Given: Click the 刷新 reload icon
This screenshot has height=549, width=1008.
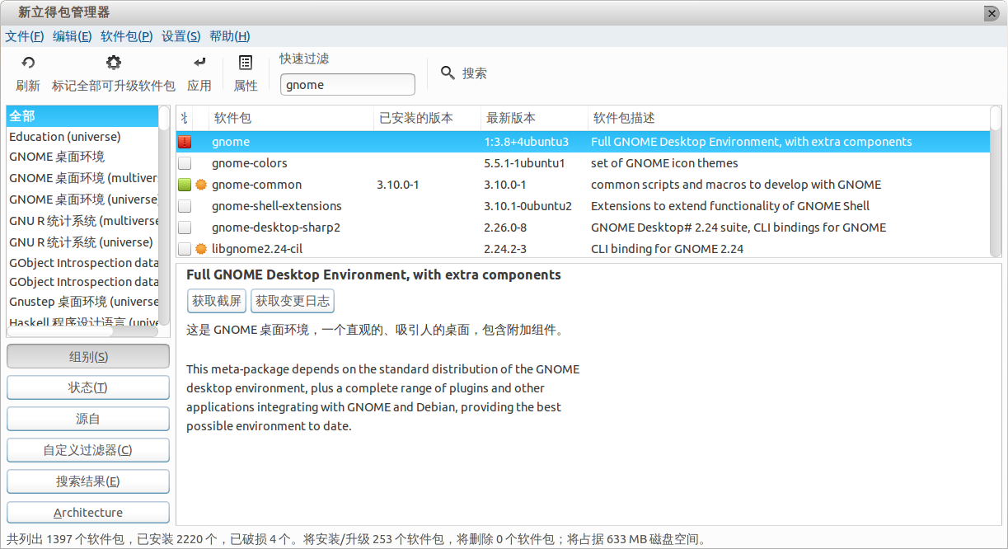Looking at the screenshot, I should pos(28,63).
